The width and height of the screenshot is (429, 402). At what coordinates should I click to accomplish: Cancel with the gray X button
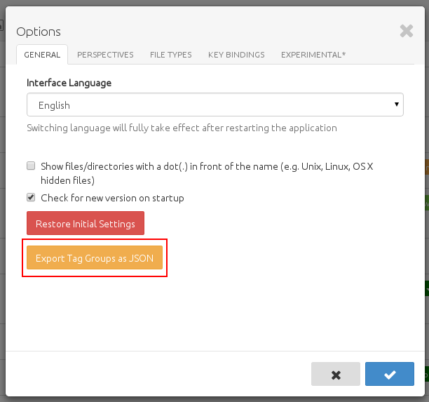336,374
